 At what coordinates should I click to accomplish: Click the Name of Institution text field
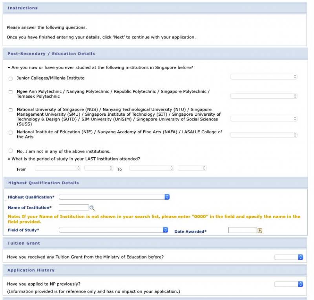(74, 208)
